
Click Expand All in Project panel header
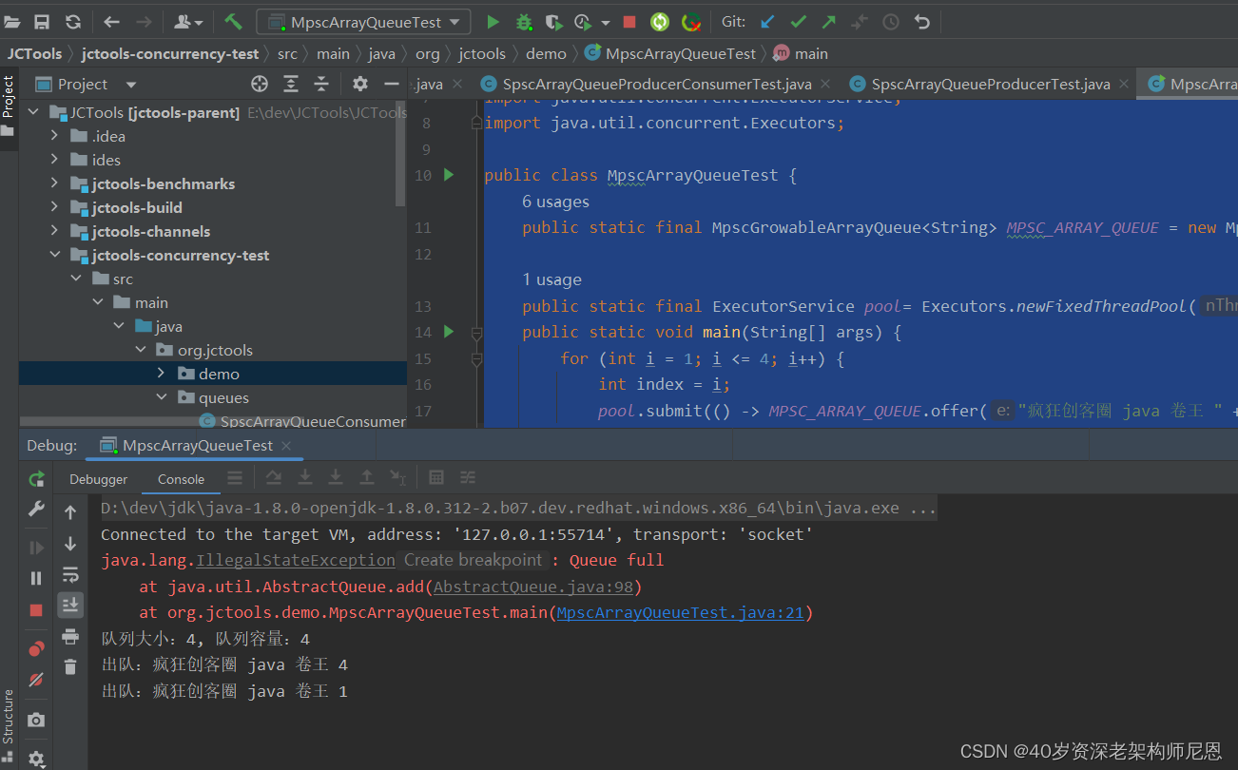coord(291,84)
